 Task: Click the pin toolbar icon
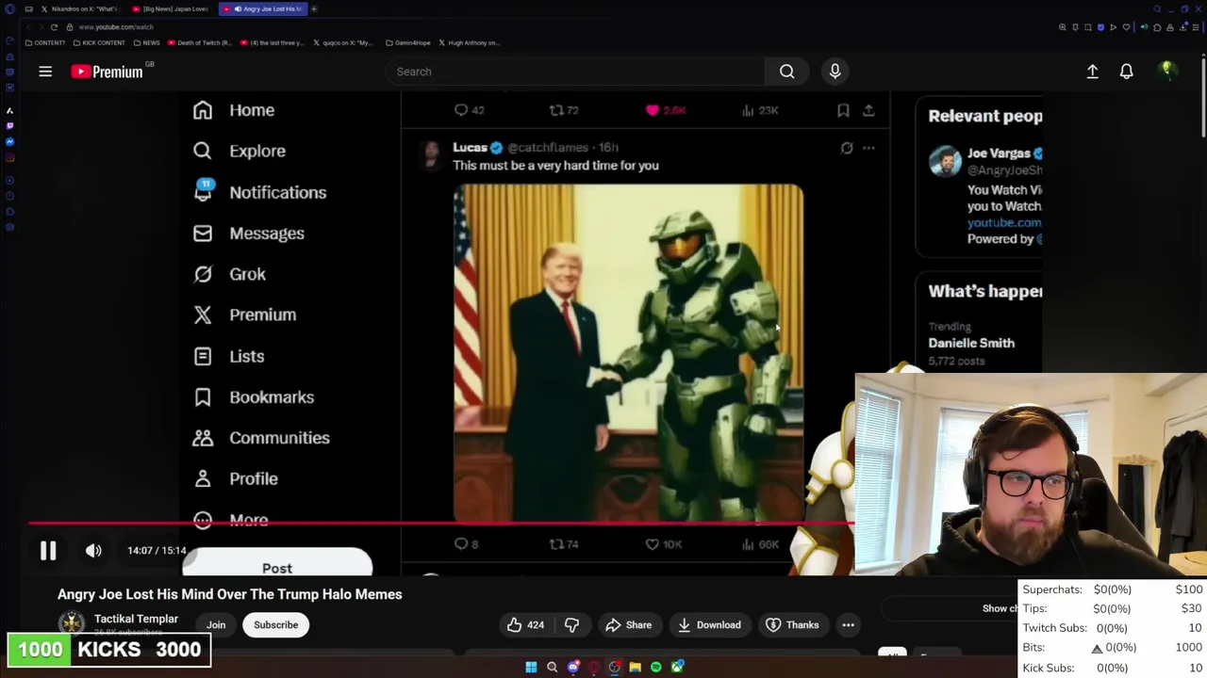(1075, 27)
